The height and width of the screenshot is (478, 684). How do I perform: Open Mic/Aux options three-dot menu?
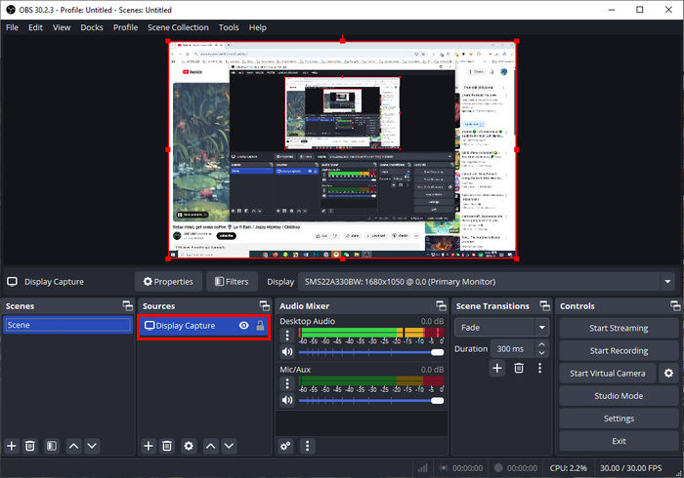[x=287, y=383]
